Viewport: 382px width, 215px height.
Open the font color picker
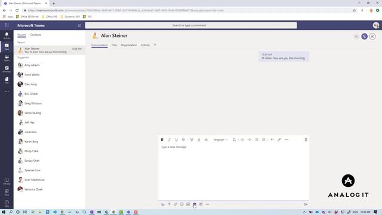click(199, 140)
